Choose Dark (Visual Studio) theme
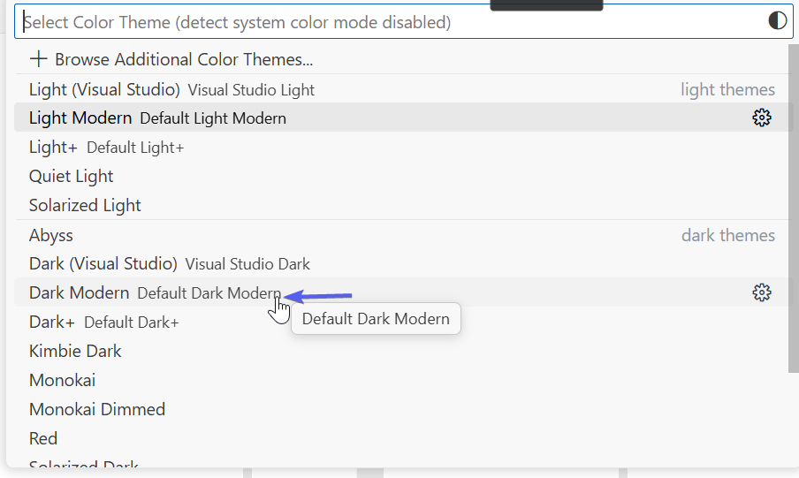The image size is (799, 478). [x=103, y=263]
